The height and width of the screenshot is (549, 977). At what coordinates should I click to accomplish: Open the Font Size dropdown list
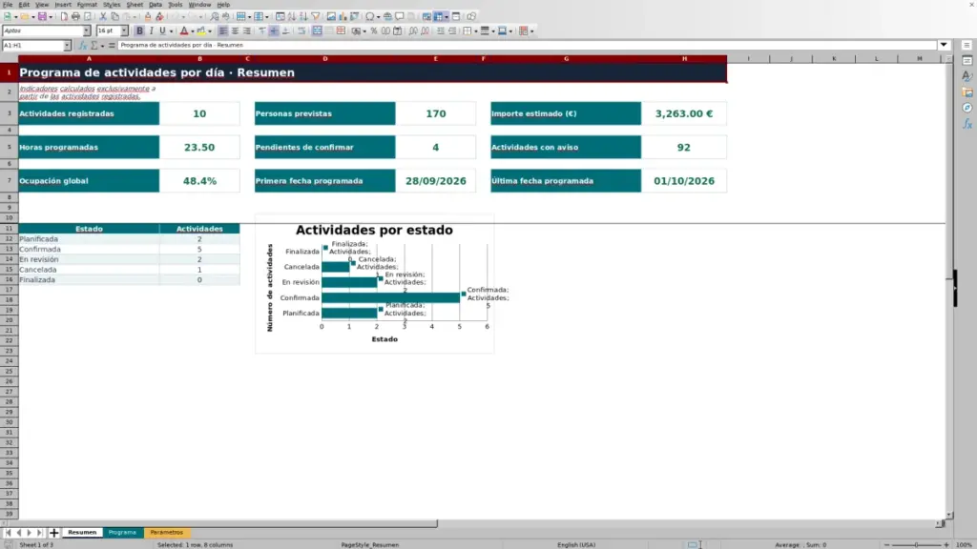pyautogui.click(x=124, y=31)
